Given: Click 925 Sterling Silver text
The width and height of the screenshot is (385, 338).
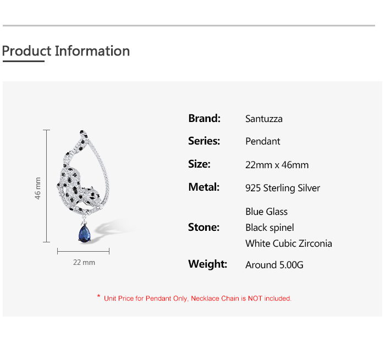Looking at the screenshot, I should pyautogui.click(x=283, y=188).
